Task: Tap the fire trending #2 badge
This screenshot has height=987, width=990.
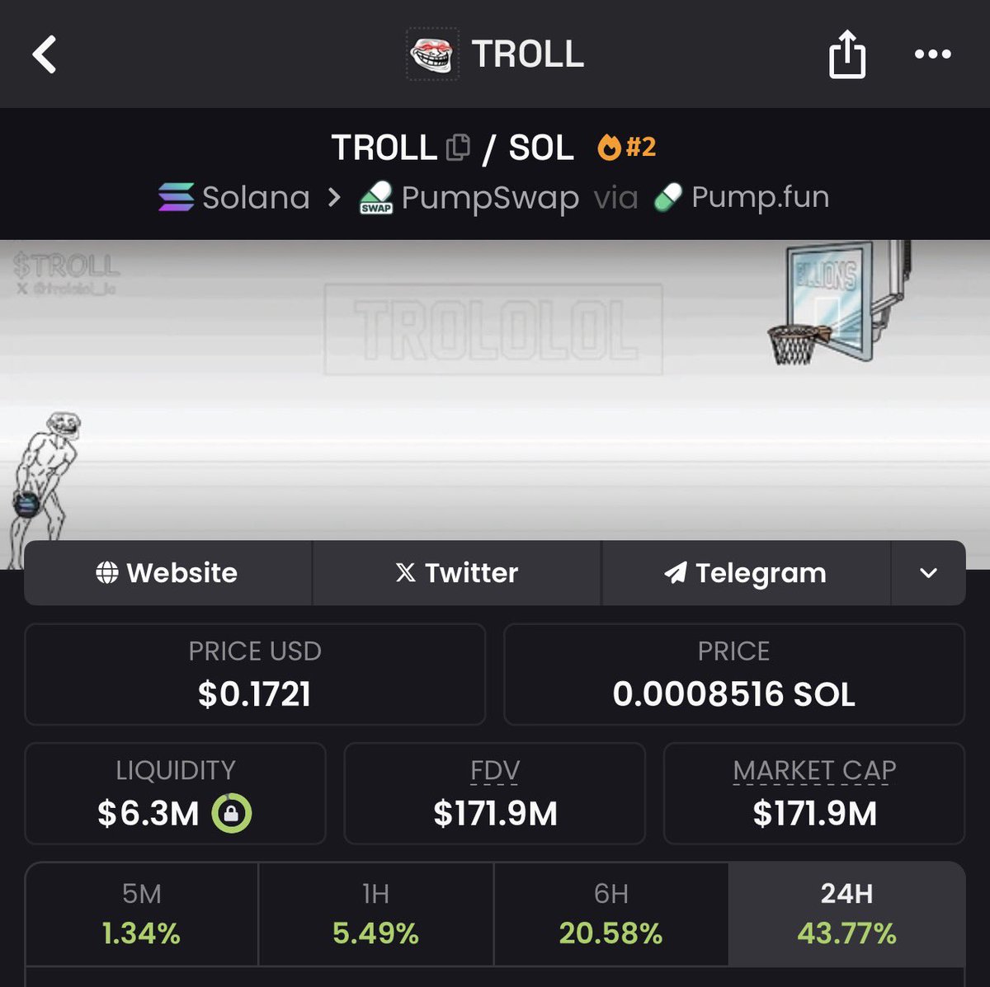Action: click(627, 148)
